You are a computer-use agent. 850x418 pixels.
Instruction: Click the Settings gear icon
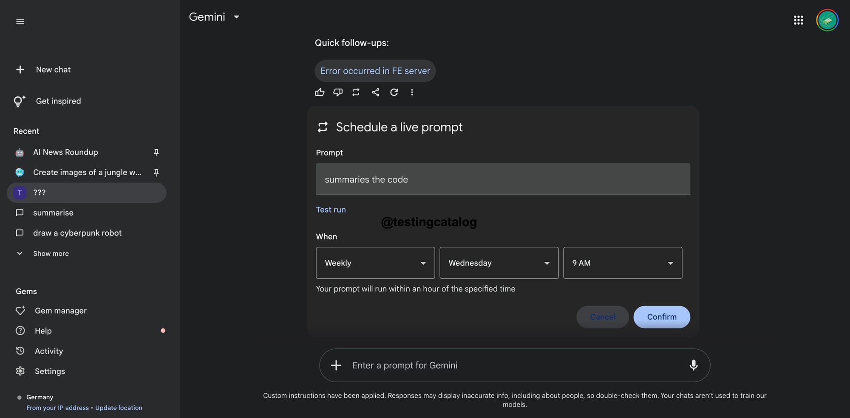pyautogui.click(x=20, y=371)
